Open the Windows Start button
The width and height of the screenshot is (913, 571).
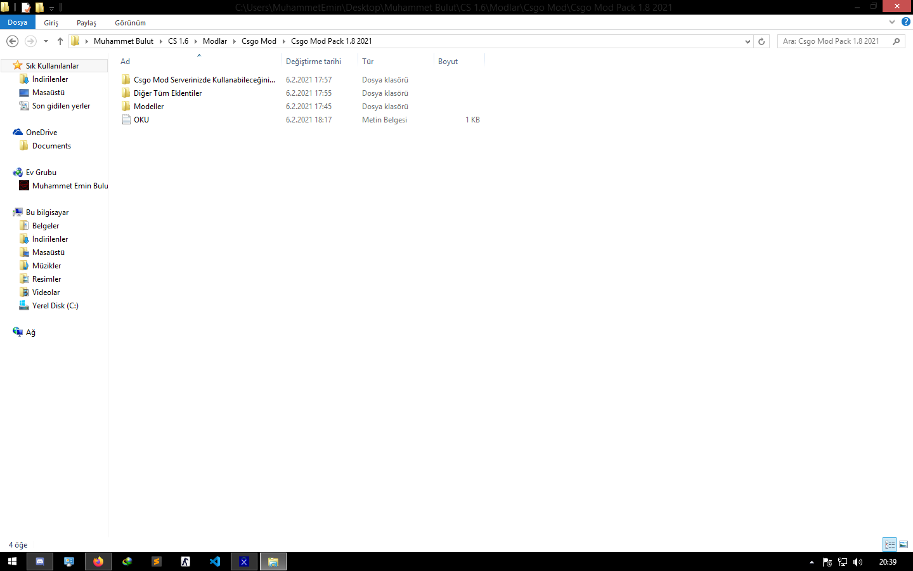point(12,561)
